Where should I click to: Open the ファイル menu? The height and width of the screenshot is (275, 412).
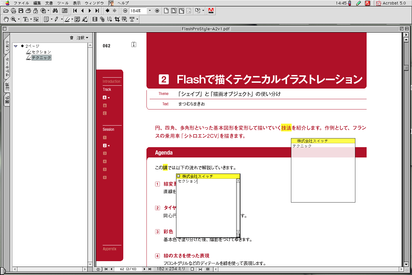click(21, 3)
